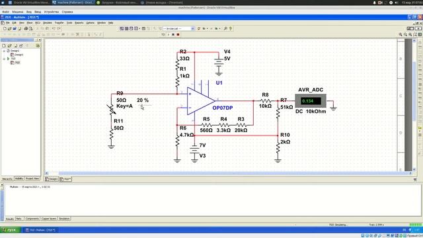Open the Components tab in the spreadsheet view
The width and height of the screenshot is (423, 238).
(32, 219)
